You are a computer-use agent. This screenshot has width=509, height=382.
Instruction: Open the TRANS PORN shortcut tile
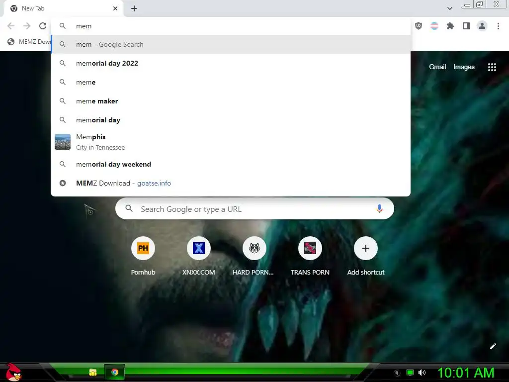click(x=310, y=256)
